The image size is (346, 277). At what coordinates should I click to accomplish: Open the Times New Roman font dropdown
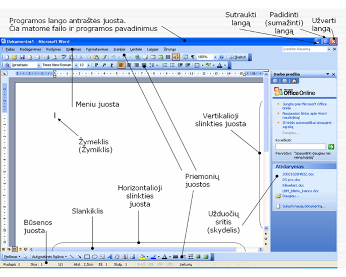tap(76, 65)
